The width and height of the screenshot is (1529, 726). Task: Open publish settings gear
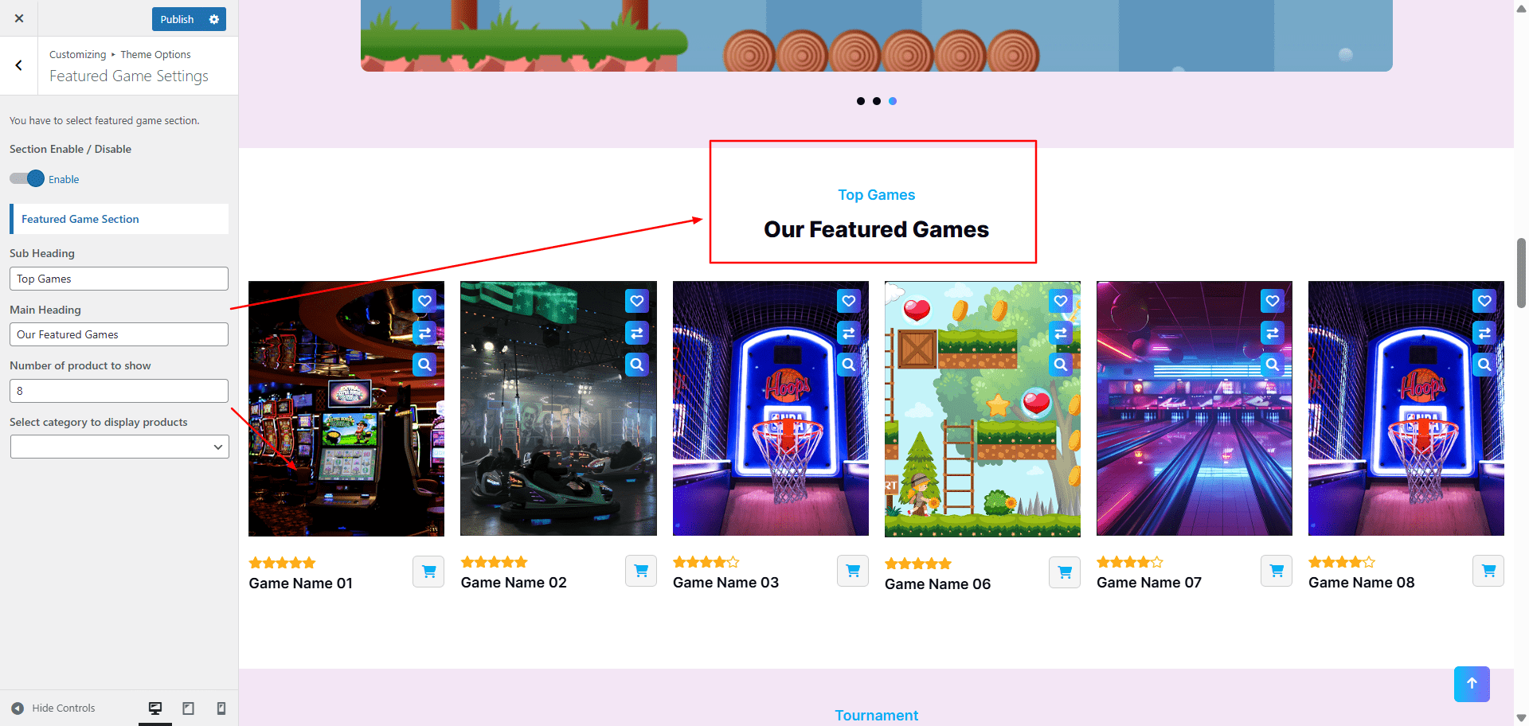coord(214,19)
